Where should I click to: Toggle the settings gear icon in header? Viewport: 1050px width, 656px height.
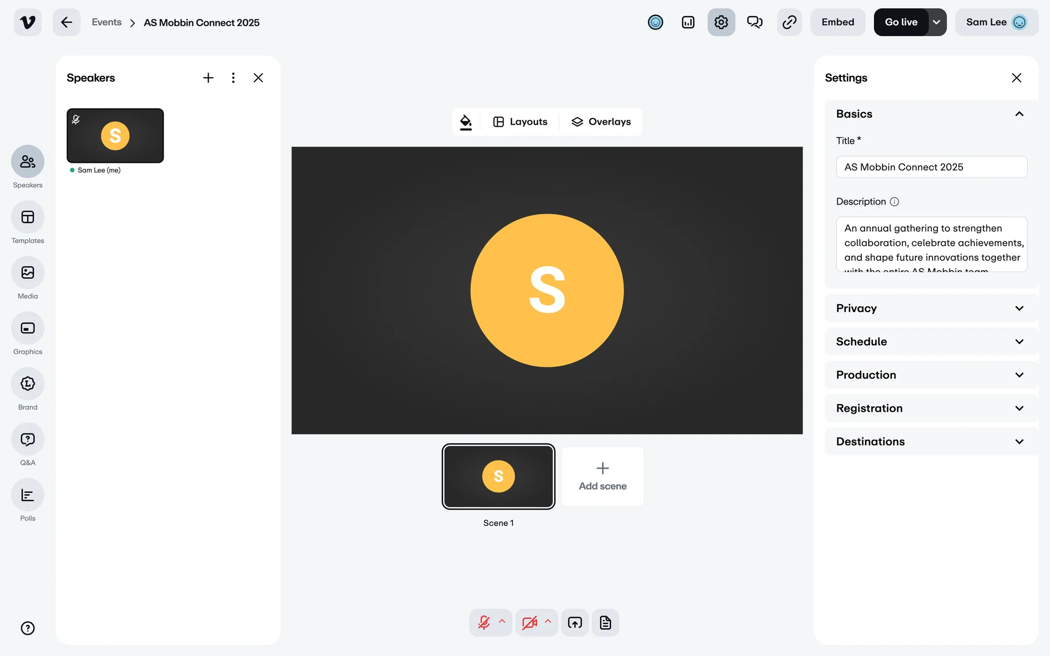click(x=721, y=22)
